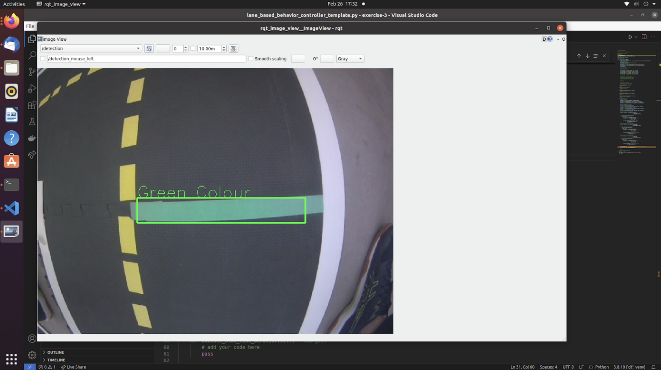Open the Testing flask icon
The height and width of the screenshot is (370, 661).
point(32,121)
